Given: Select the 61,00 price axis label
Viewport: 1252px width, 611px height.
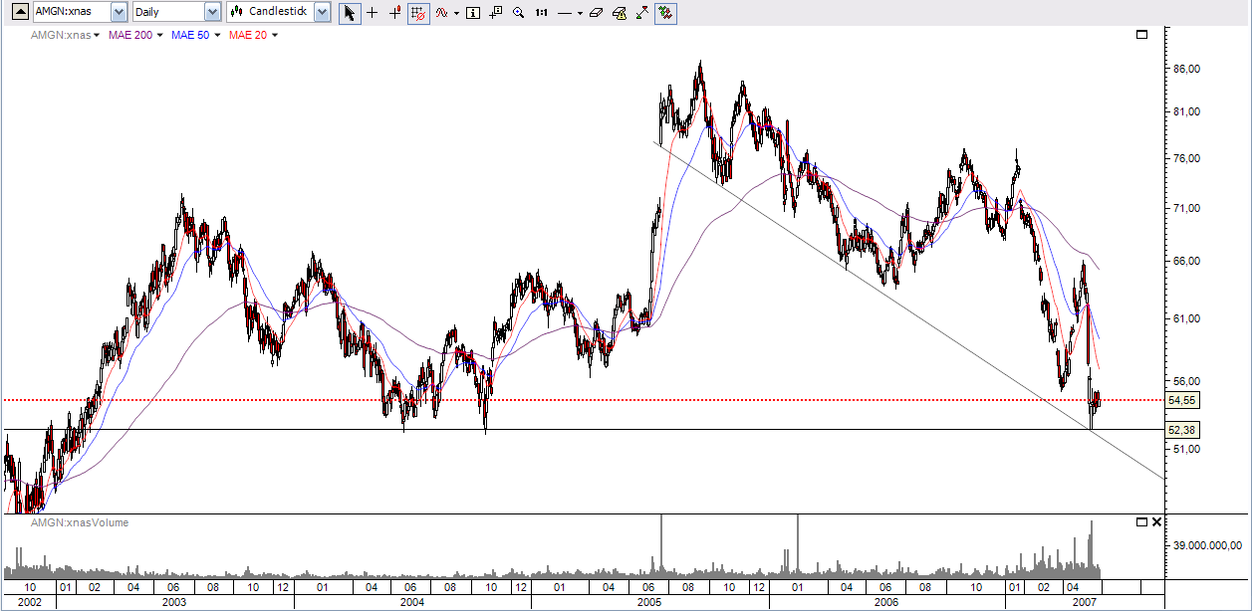Looking at the screenshot, I should (1185, 318).
